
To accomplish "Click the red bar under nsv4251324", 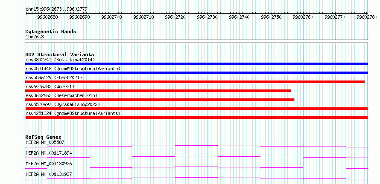I will [196, 118].
